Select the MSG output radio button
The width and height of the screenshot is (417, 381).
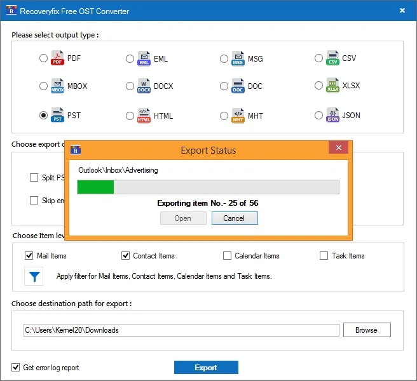coord(224,58)
